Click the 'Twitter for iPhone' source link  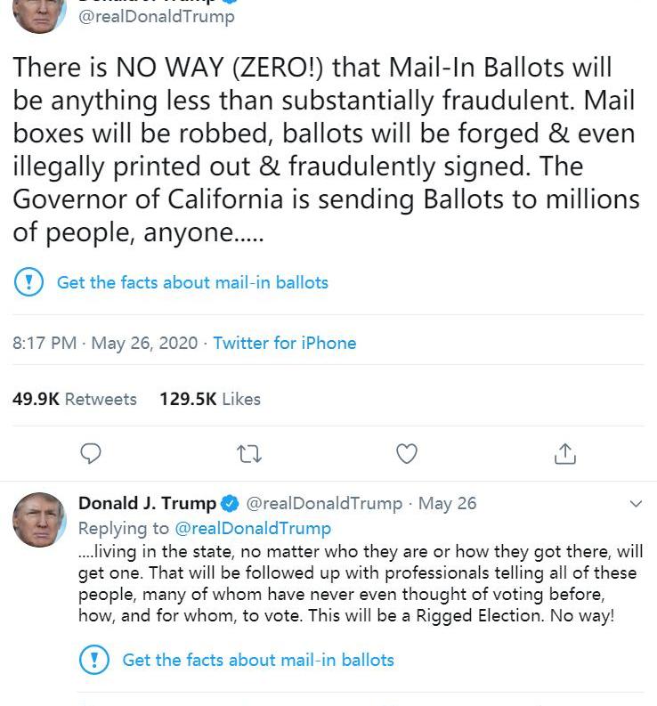point(285,343)
